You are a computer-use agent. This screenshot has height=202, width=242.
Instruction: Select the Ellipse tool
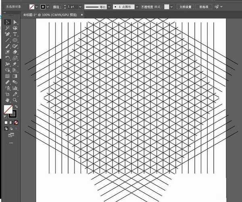15,40
